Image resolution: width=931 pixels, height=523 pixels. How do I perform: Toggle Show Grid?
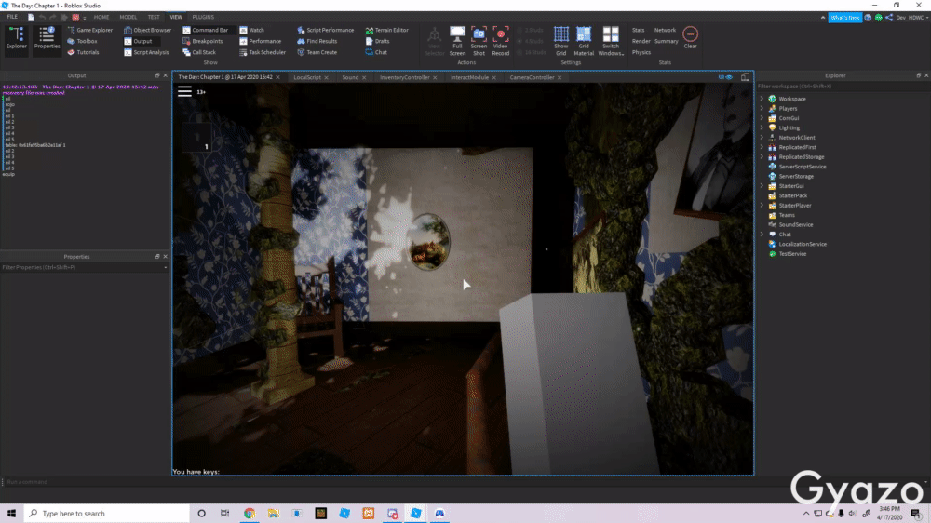click(x=561, y=41)
